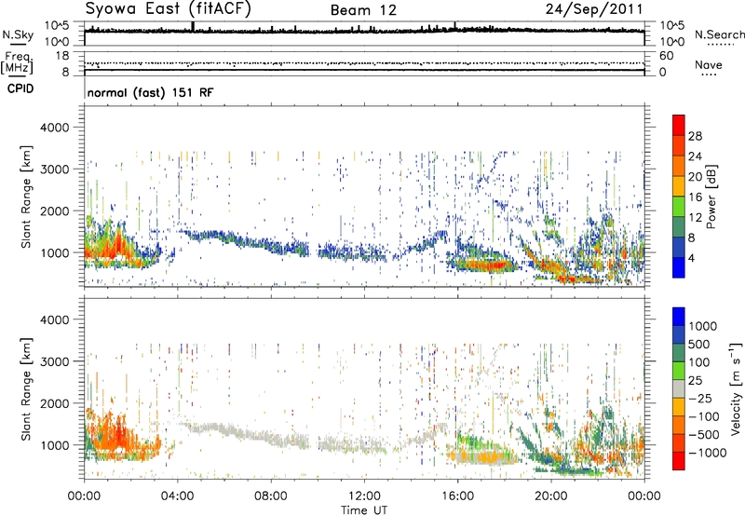Screen dimensions: 745x516
Task: Click the '10^5' label near N.Search
Action: click(x=672, y=25)
